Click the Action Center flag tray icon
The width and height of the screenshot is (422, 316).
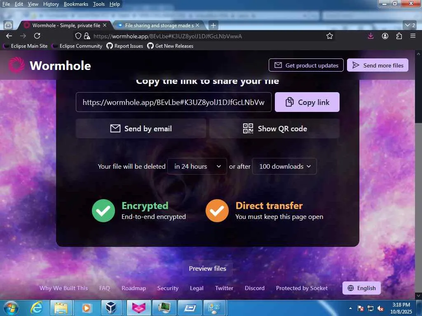pos(360,308)
